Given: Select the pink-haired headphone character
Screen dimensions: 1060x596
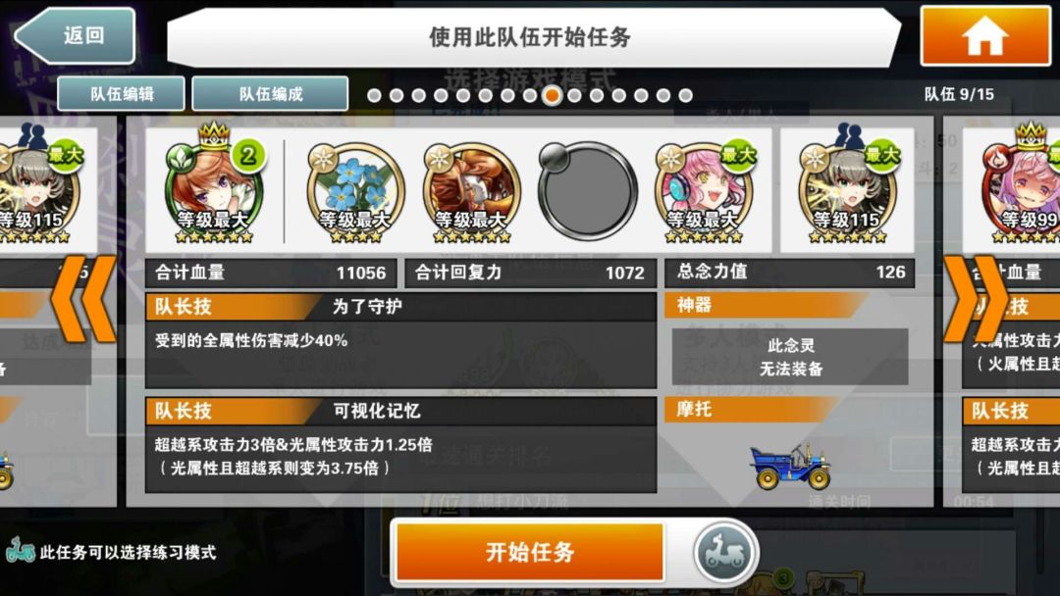Looking at the screenshot, I should click(x=704, y=190).
